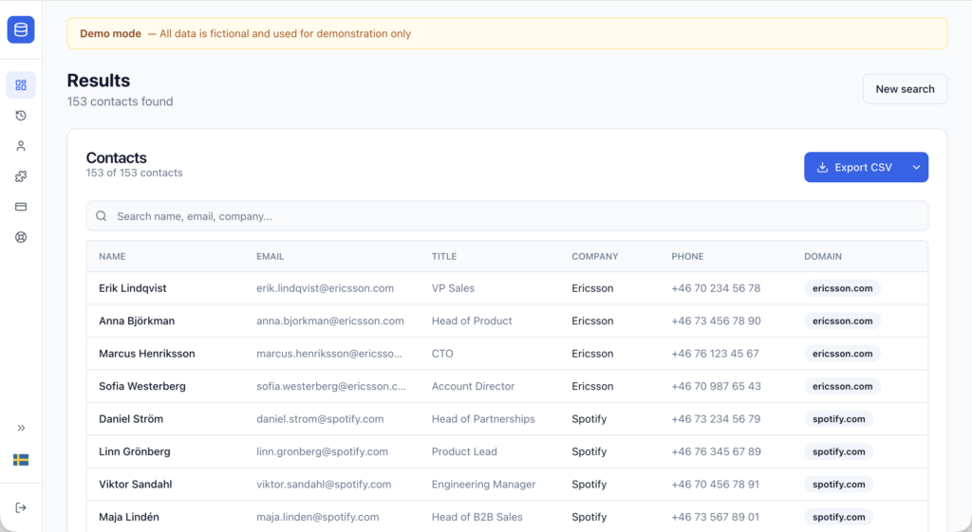Switch language via the Swedish flag
972x532 pixels.
coord(21,460)
